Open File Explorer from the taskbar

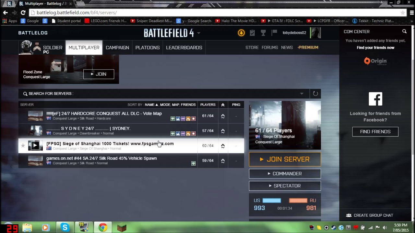[x=27, y=228]
